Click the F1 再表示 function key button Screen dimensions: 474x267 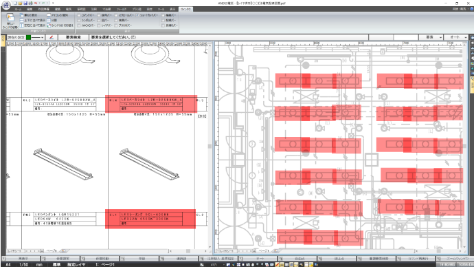tap(21, 259)
